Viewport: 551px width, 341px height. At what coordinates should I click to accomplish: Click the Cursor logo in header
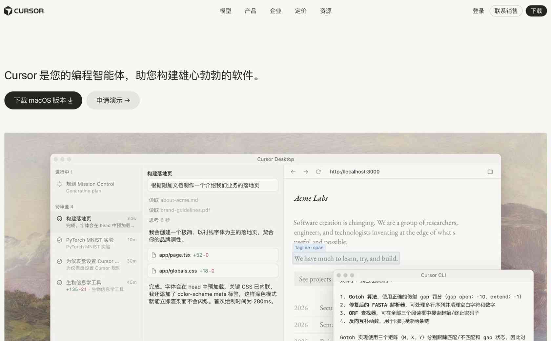[x=24, y=11]
